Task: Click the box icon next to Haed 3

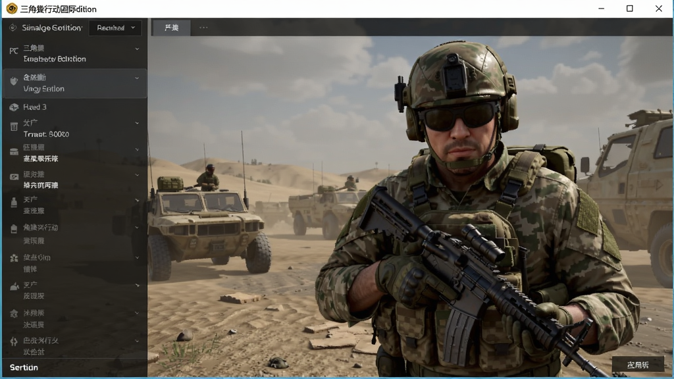Action: (14, 107)
